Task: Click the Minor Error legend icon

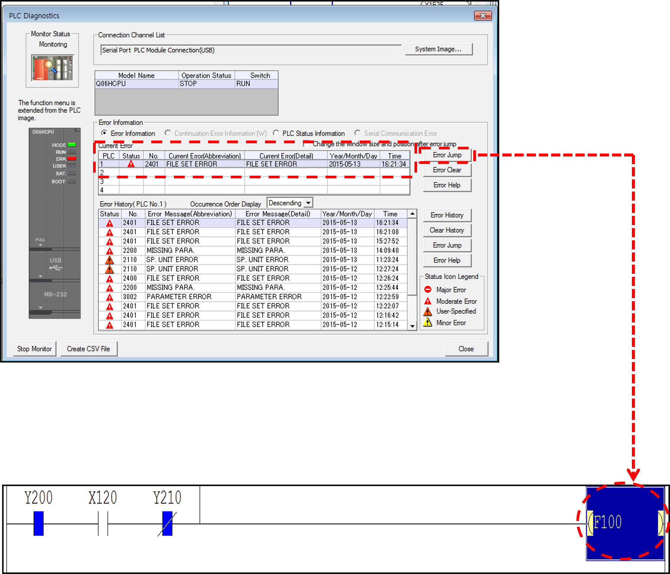Action: [428, 322]
